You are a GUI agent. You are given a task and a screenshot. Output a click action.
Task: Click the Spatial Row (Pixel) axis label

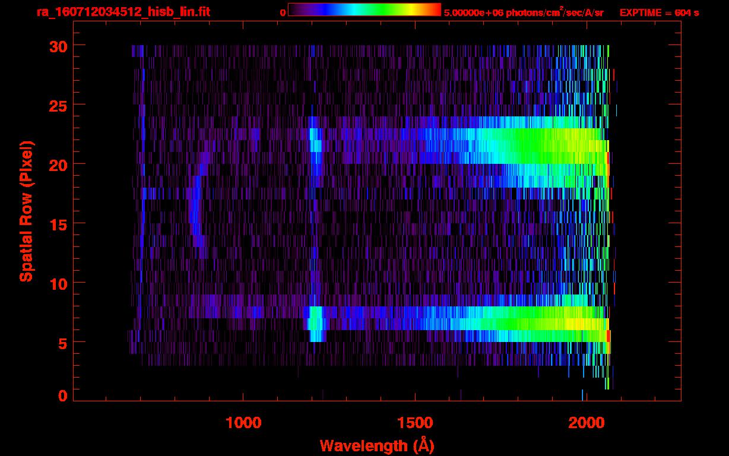pos(26,211)
